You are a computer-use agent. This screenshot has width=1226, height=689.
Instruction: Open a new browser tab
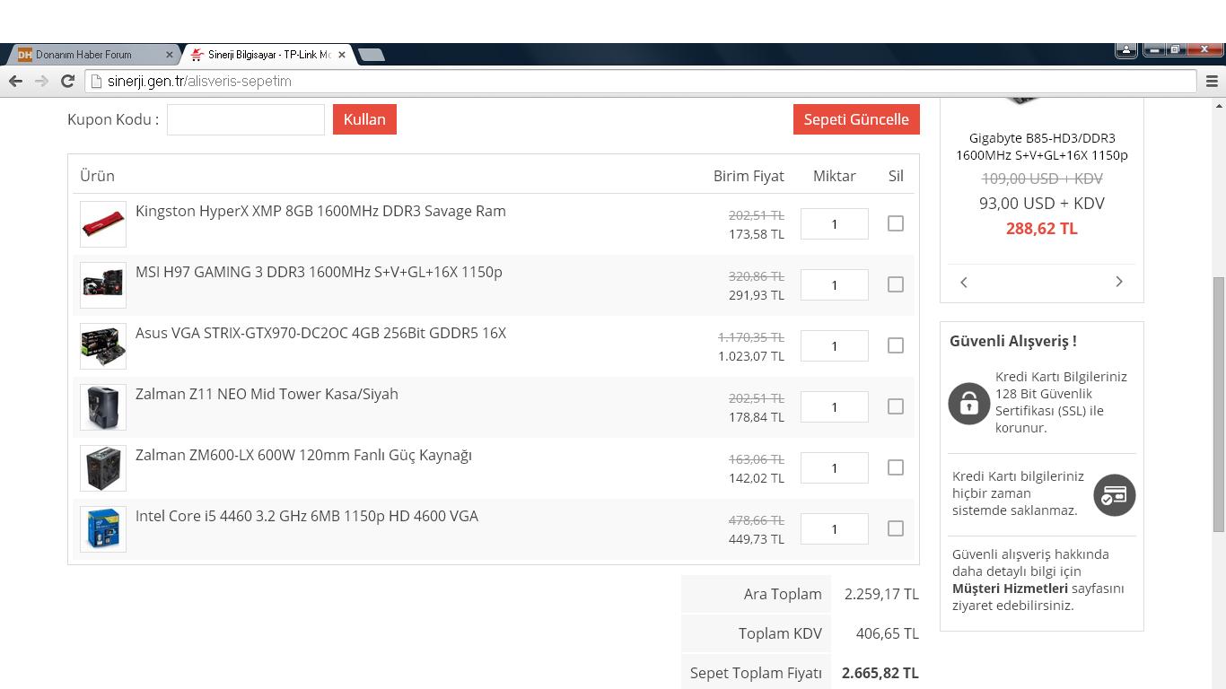click(371, 55)
